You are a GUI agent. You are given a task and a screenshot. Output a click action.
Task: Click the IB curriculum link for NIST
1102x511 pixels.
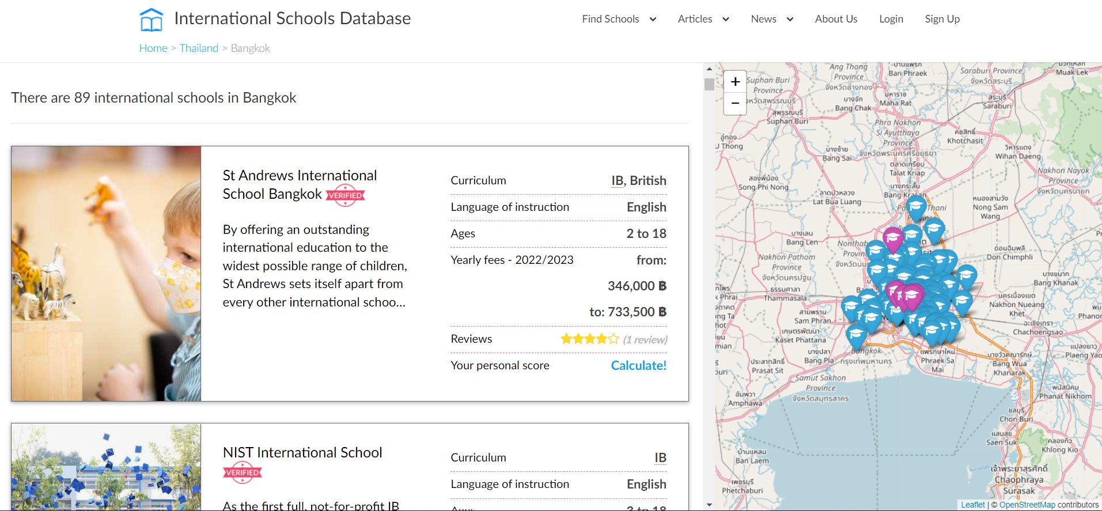(660, 457)
